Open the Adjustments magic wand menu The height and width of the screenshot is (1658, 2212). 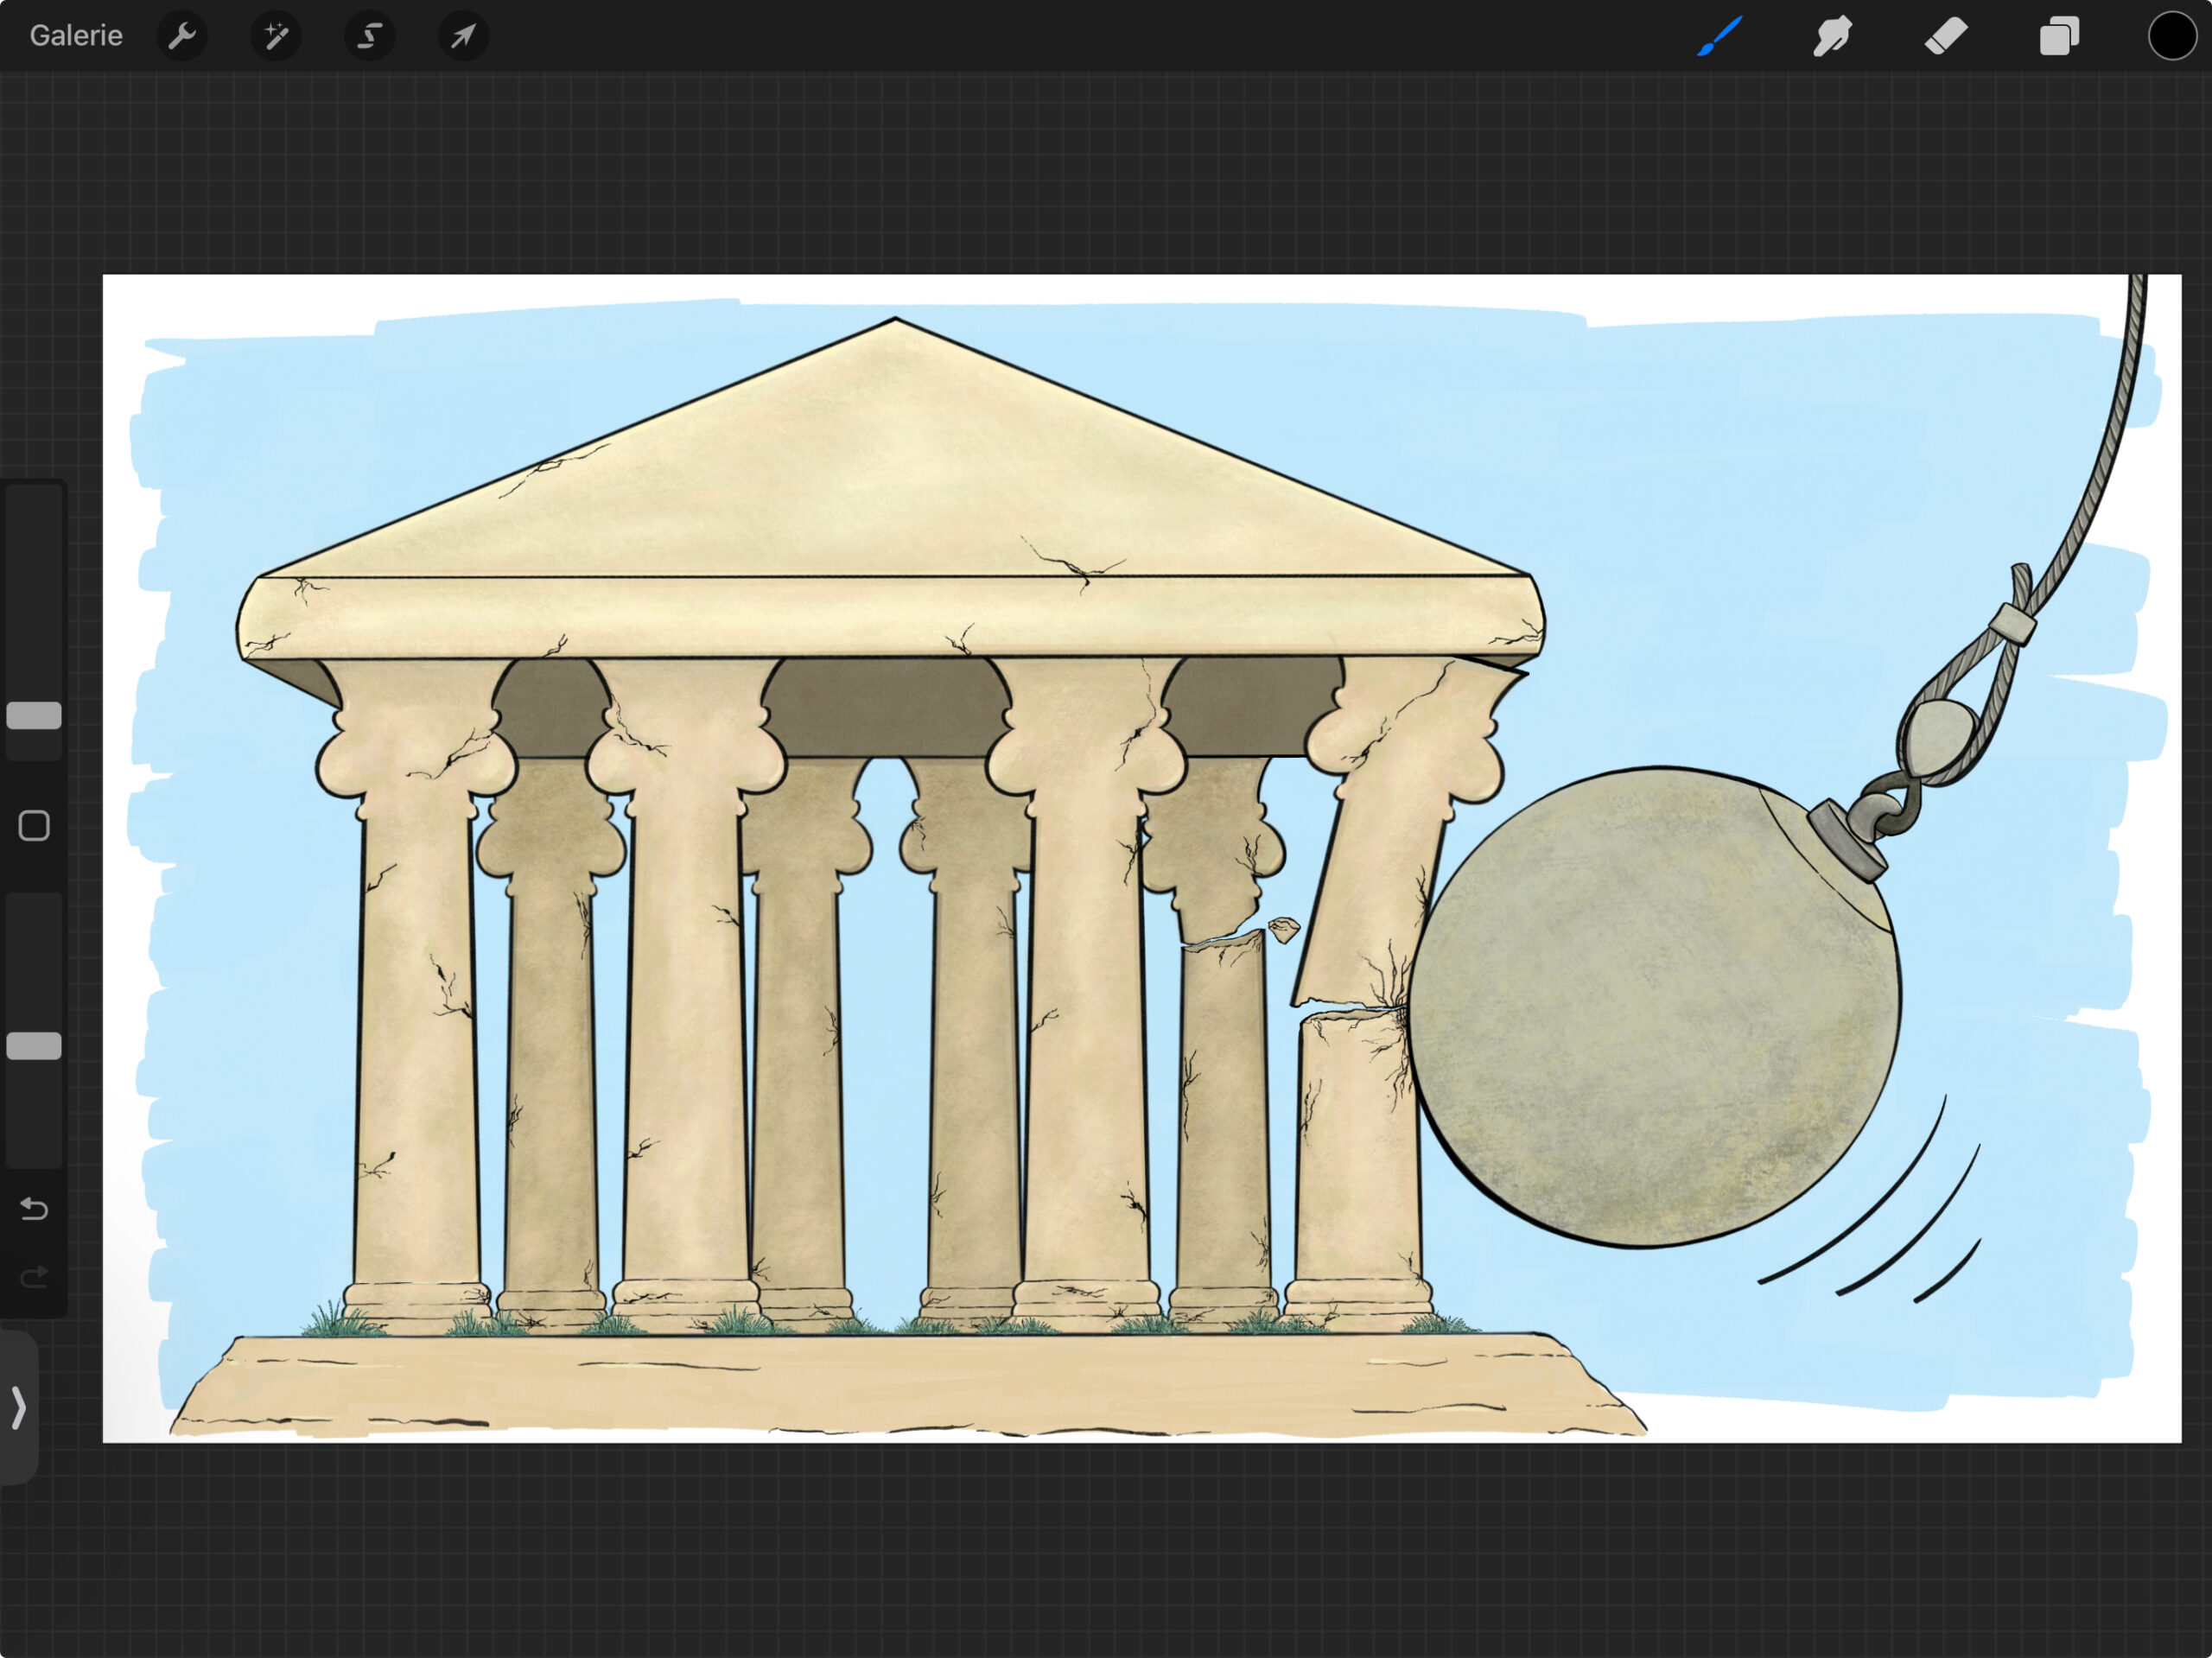click(x=276, y=36)
